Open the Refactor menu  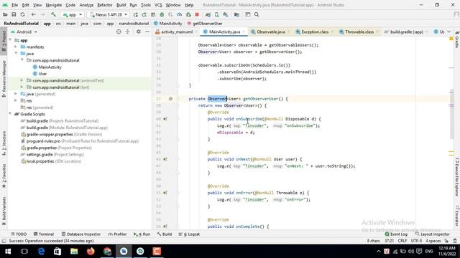click(105, 5)
